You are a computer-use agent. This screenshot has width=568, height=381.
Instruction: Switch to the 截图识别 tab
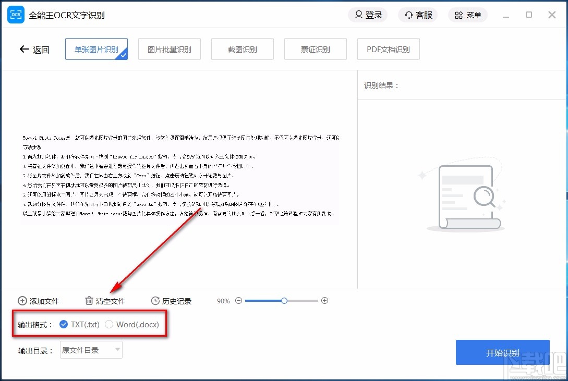[243, 49]
